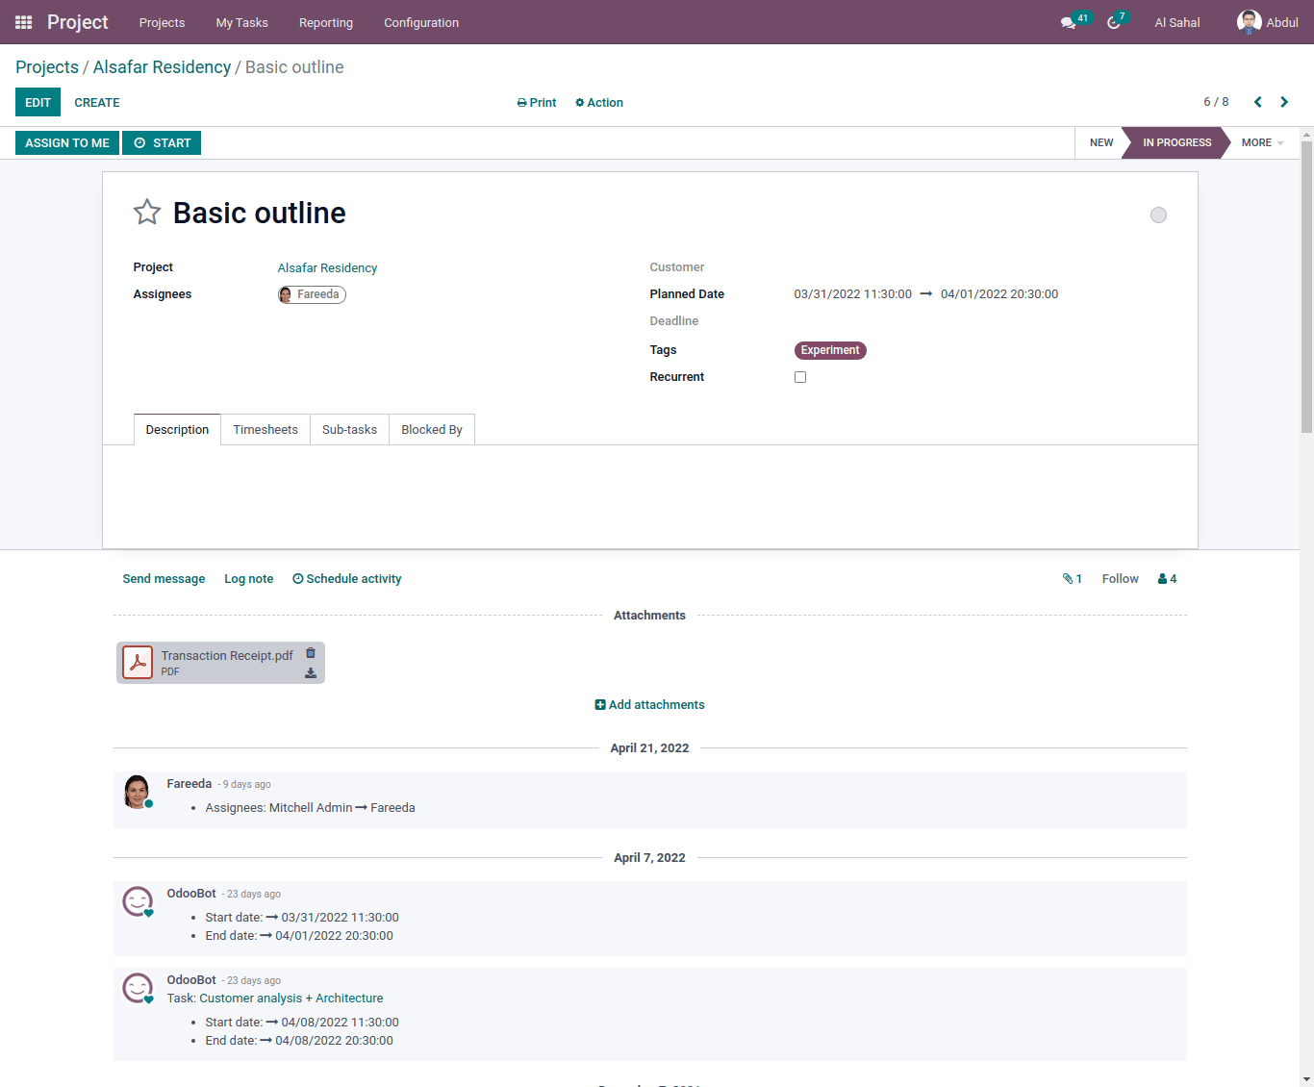This screenshot has height=1087, width=1314.
Task: Click Log note
Action: pyautogui.click(x=248, y=579)
